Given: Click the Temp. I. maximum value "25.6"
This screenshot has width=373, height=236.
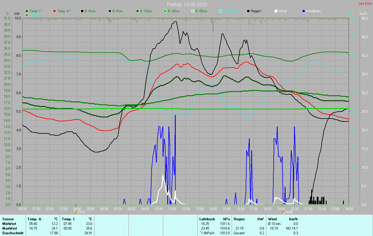Looking at the screenshot, I should point(89,228).
